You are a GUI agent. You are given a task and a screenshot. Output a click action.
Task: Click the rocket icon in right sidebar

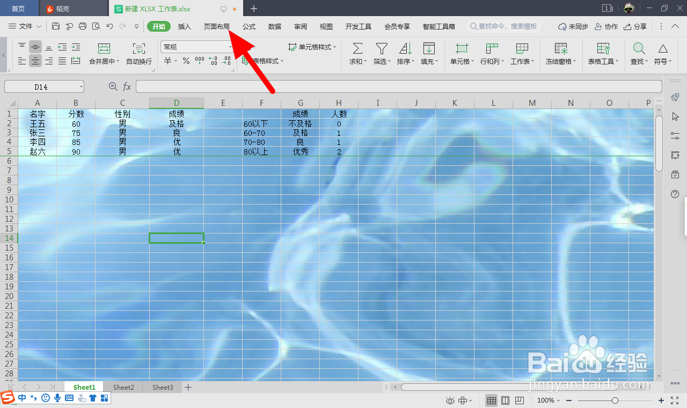(675, 97)
